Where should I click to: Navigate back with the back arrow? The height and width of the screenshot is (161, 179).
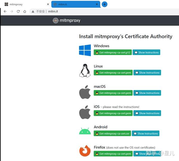[5, 11]
